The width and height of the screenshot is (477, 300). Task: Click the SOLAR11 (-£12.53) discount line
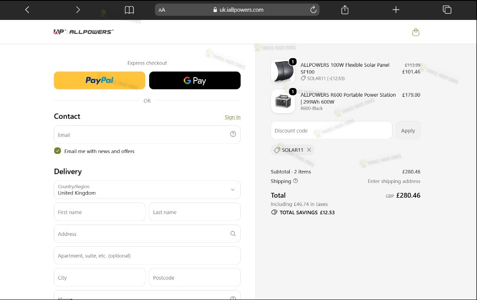pyautogui.click(x=323, y=78)
